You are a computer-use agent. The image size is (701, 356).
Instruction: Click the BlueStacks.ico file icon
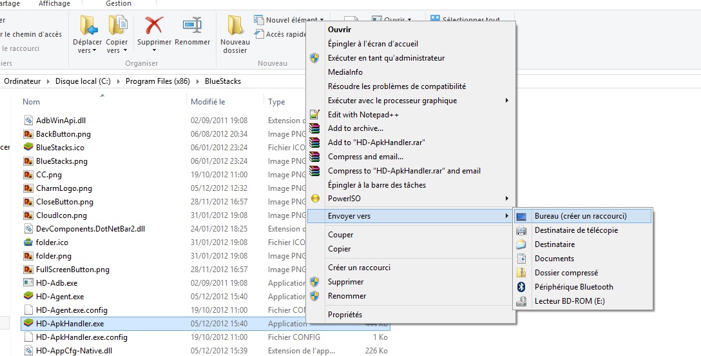pyautogui.click(x=28, y=147)
